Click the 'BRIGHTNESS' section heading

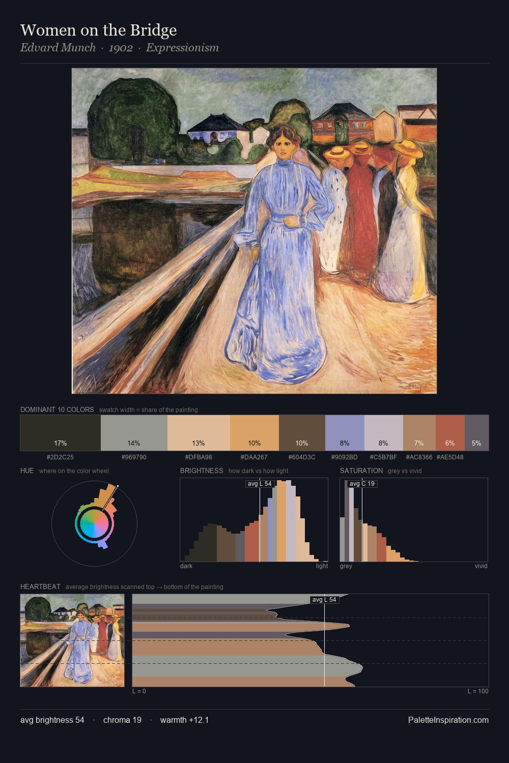(202, 471)
